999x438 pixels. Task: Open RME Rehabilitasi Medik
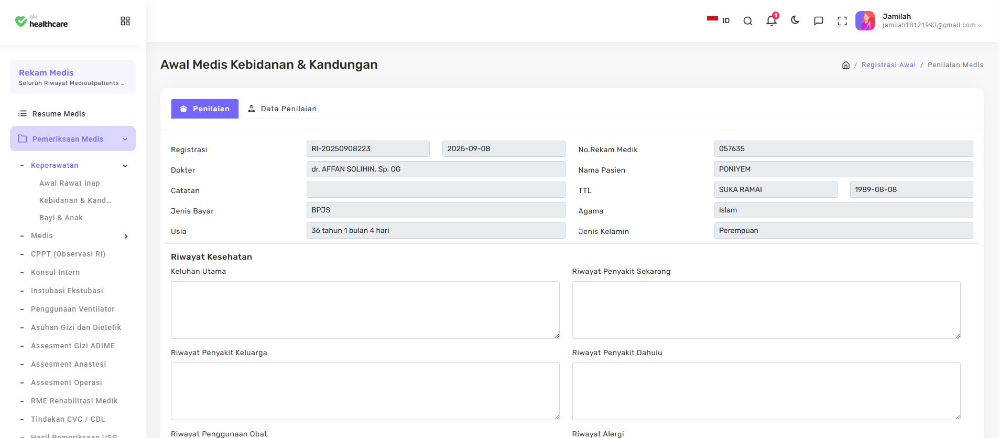tap(74, 401)
